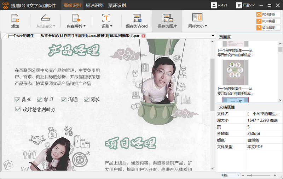Screen dimensions: 283x179
Task: Click the zoom in plus icon
Action: pyautogui.click(x=275, y=175)
